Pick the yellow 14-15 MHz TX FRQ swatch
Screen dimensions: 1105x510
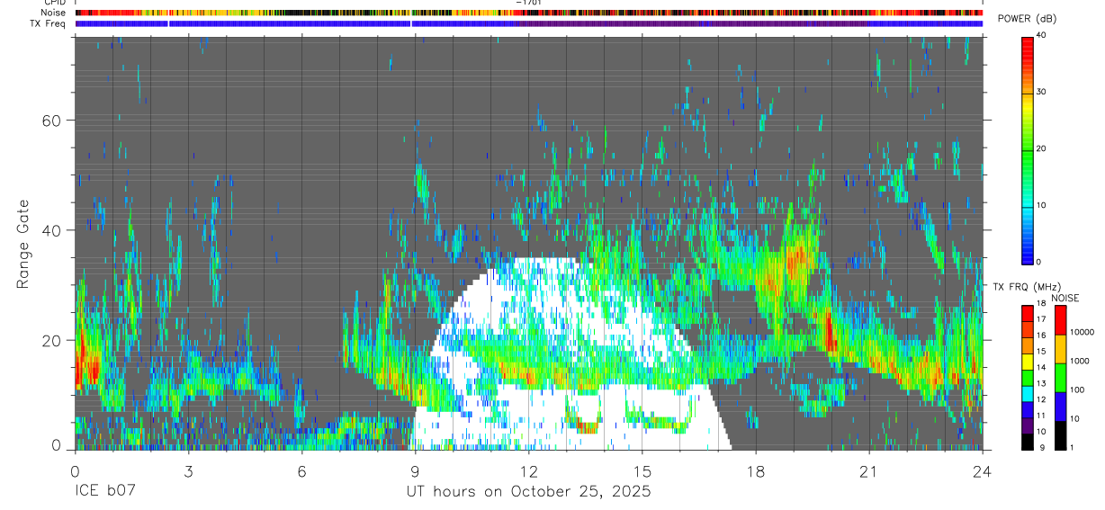[x=1028, y=361]
